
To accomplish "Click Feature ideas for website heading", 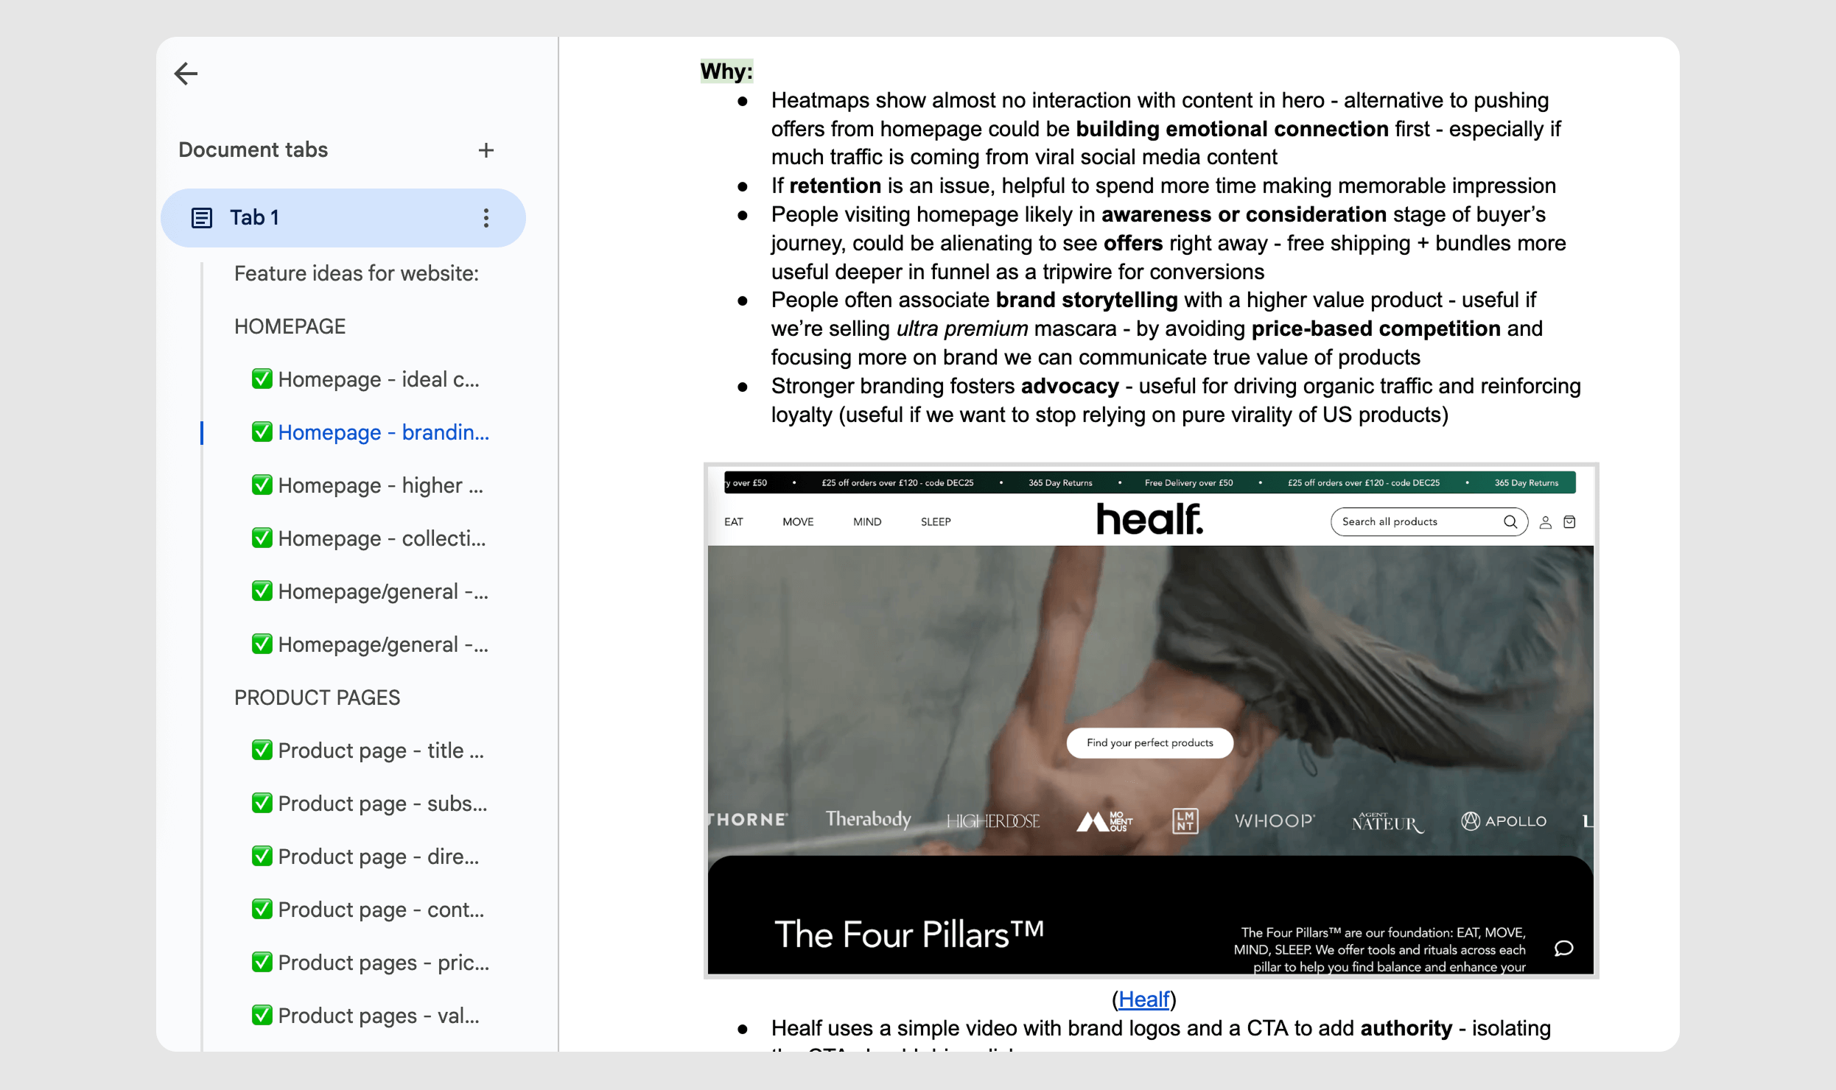I will point(356,273).
